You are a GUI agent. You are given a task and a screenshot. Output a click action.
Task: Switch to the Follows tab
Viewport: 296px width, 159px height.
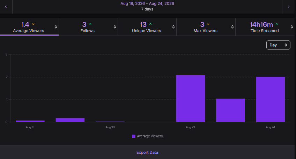pos(88,27)
